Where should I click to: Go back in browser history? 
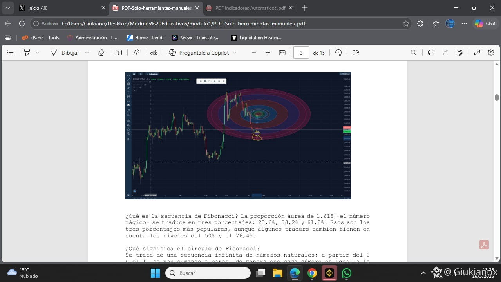pos(8,24)
